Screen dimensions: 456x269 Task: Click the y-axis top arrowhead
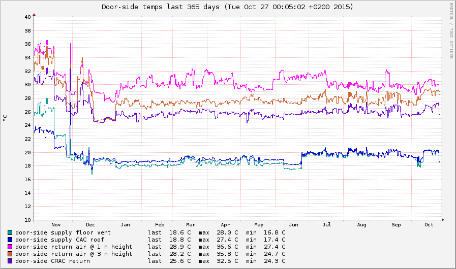tap(34, 14)
